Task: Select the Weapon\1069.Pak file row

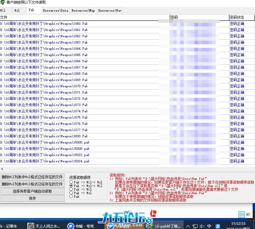Action: [x=127, y=80]
